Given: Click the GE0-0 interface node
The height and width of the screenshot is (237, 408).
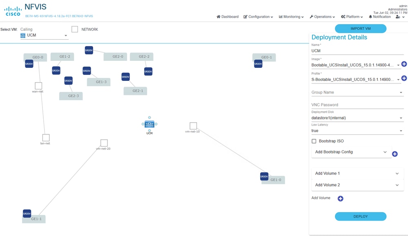Looking at the screenshot, I should [35, 57].
